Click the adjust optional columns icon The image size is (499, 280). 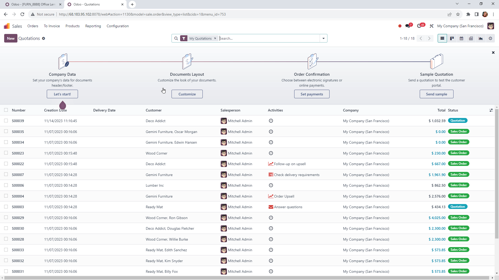[x=491, y=110]
